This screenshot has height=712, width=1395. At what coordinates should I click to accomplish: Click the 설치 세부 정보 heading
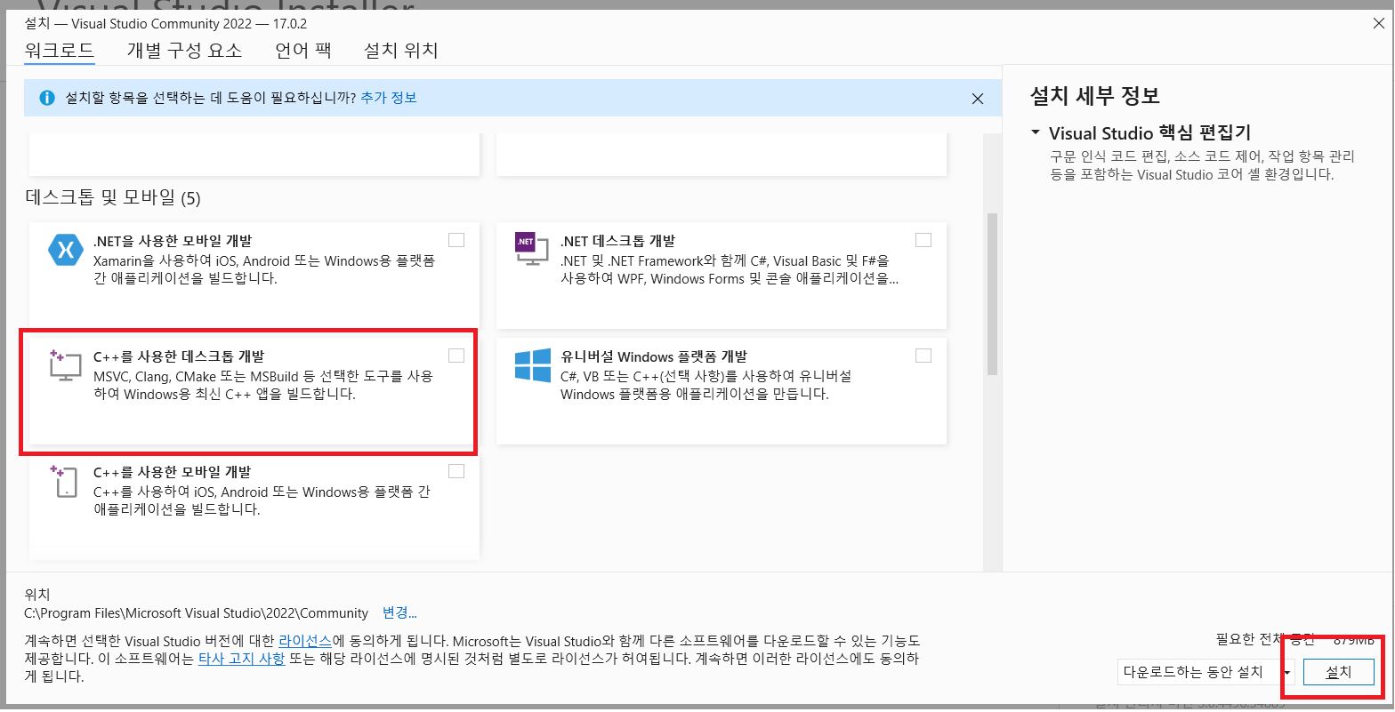1095,96
